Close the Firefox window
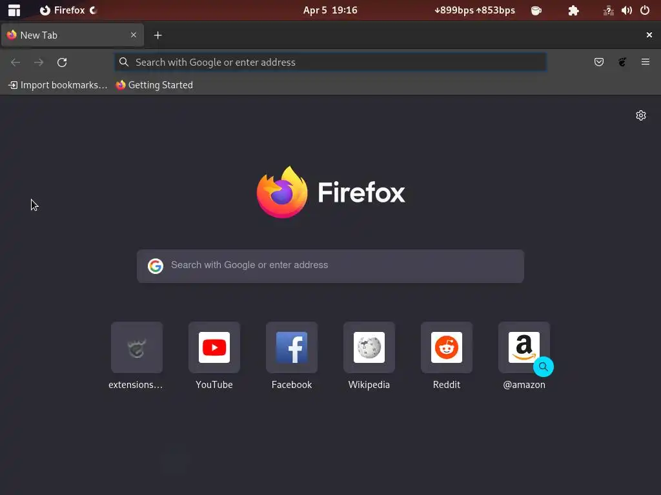 [649, 35]
